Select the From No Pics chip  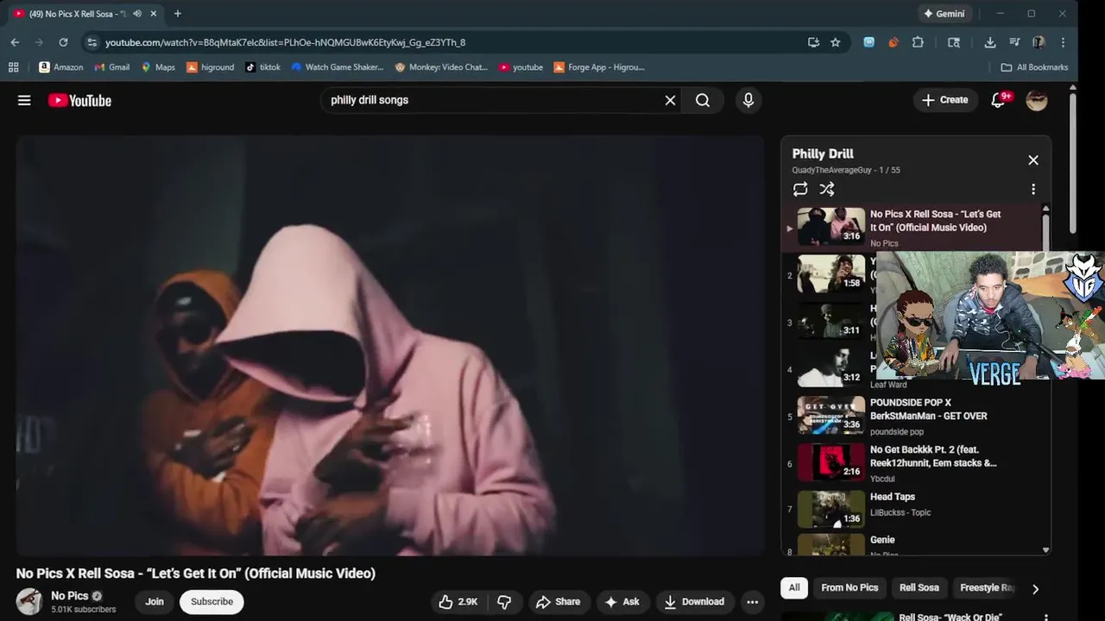(x=849, y=588)
